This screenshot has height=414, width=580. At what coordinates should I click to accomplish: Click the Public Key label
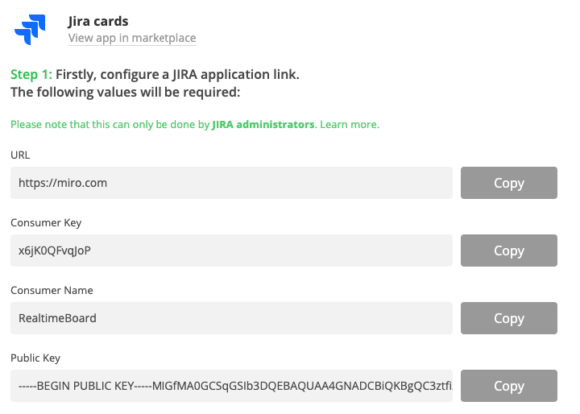coord(35,358)
